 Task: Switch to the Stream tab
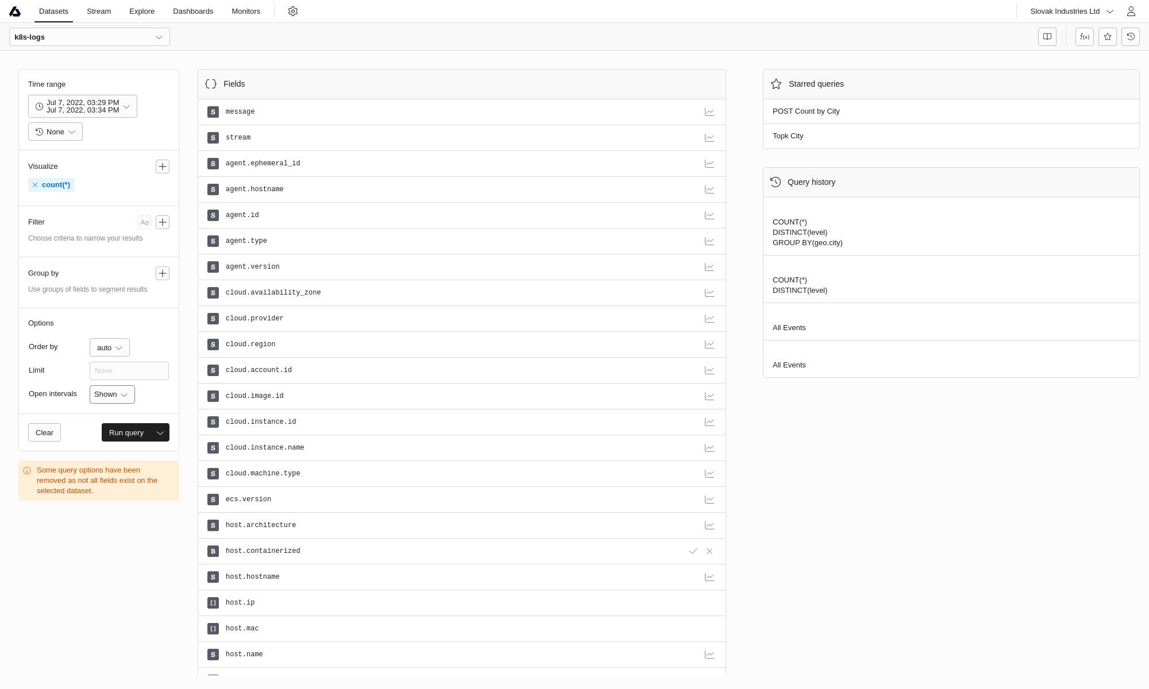click(x=99, y=11)
